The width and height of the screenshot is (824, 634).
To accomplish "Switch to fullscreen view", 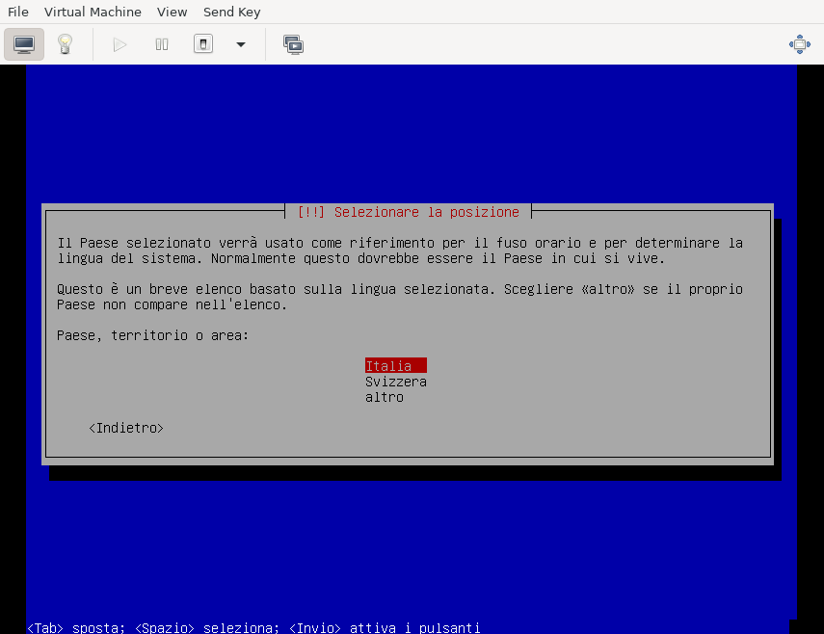I will coord(799,44).
